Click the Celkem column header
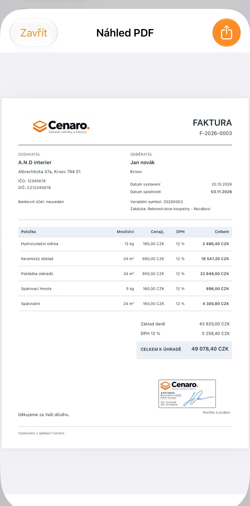Viewport: 250px width, 506px height. [222, 232]
